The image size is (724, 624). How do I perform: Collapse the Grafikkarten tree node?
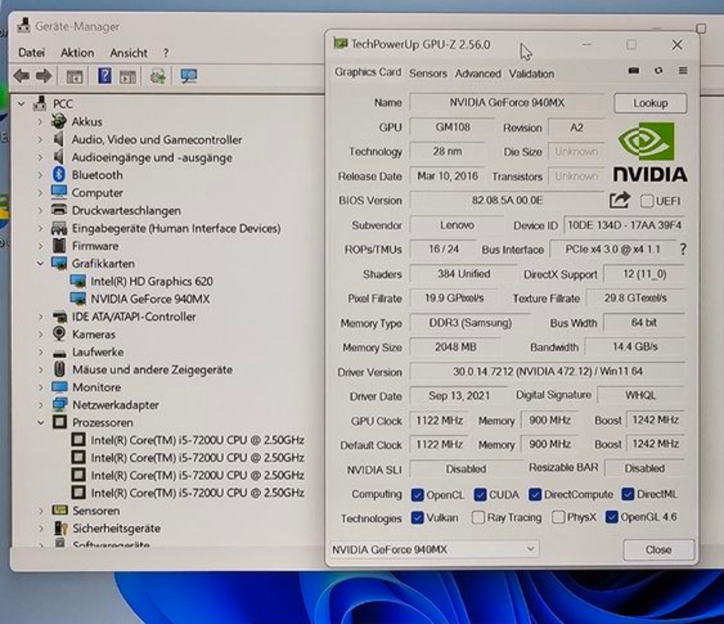(x=41, y=263)
